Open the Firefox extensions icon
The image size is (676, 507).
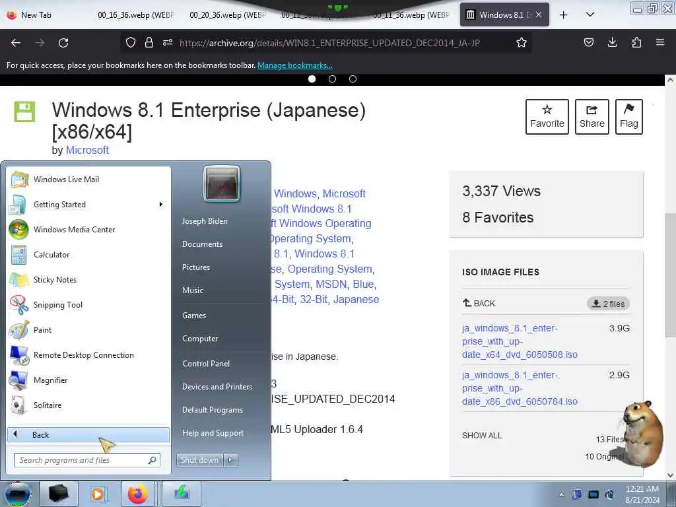pos(636,42)
